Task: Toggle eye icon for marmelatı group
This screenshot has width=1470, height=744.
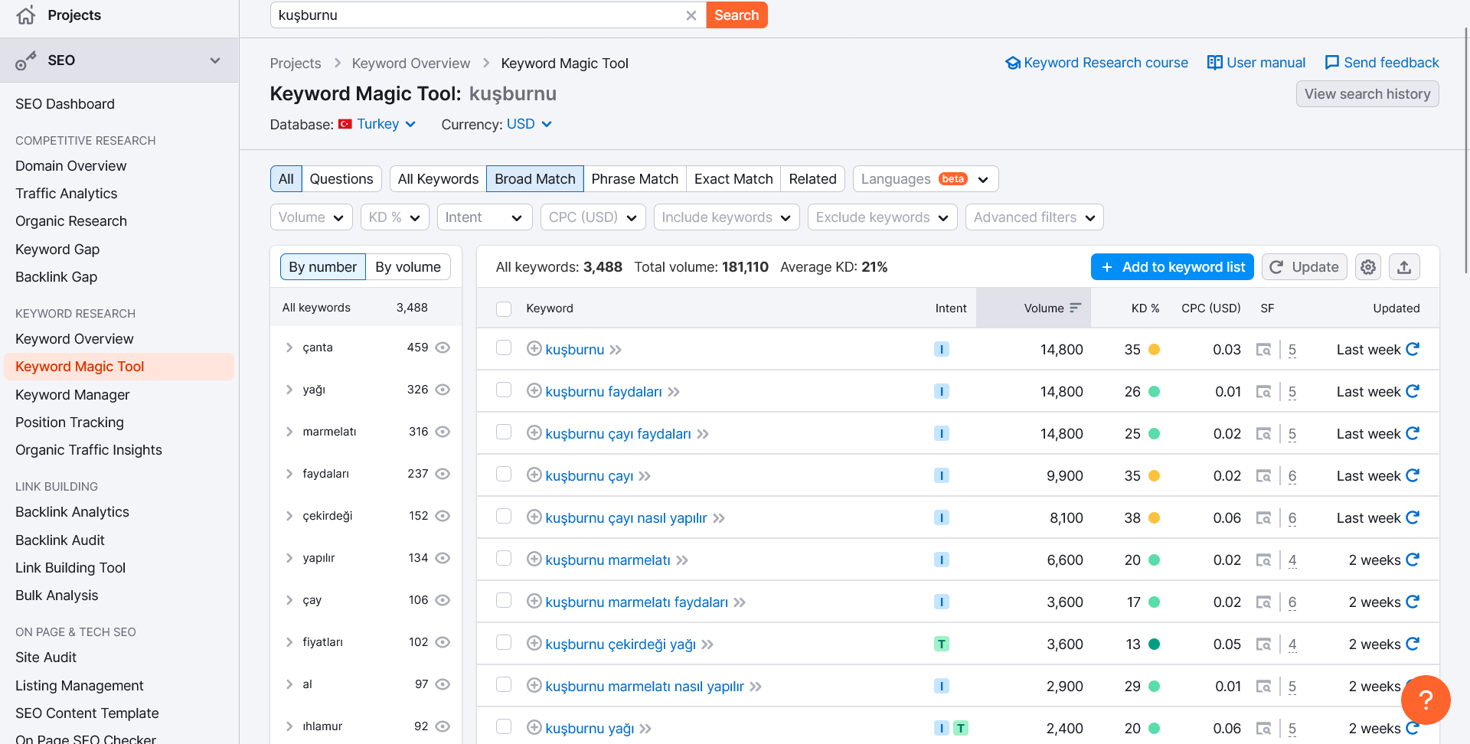Action: point(443,432)
